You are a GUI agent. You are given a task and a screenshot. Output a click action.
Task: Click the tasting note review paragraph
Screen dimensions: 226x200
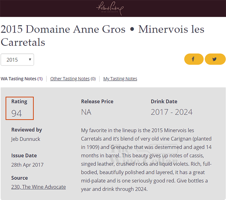[x=146, y=160]
